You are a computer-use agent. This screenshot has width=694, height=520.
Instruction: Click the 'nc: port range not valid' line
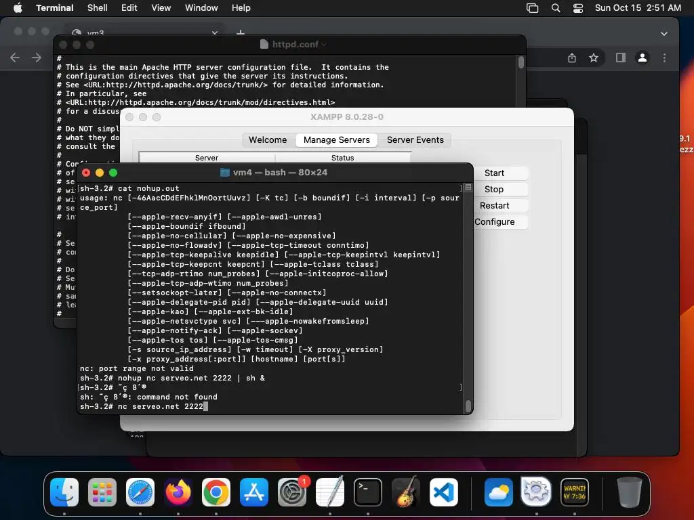click(137, 368)
